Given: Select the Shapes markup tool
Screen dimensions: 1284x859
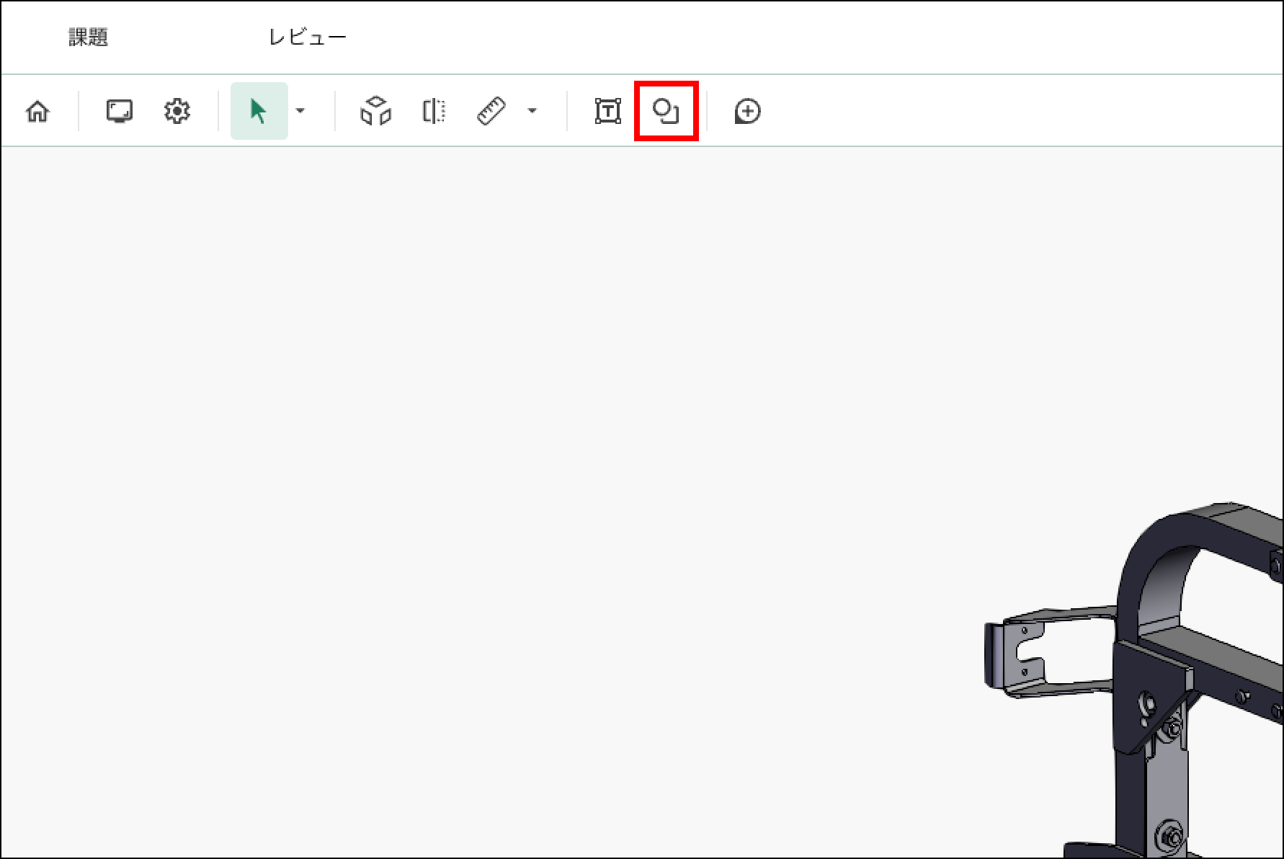Looking at the screenshot, I should click(666, 112).
